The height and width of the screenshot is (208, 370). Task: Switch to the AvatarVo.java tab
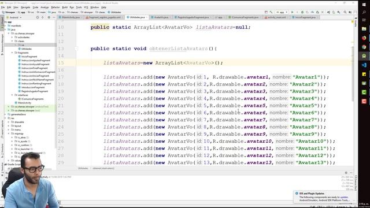tap(161, 17)
